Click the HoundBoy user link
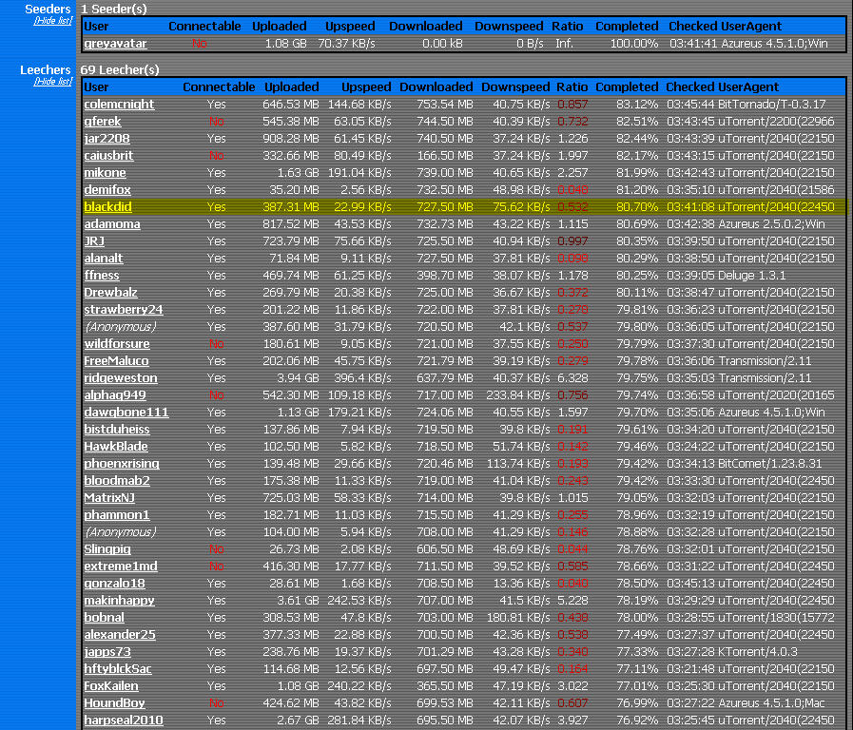This screenshot has height=730, width=853. (x=114, y=703)
